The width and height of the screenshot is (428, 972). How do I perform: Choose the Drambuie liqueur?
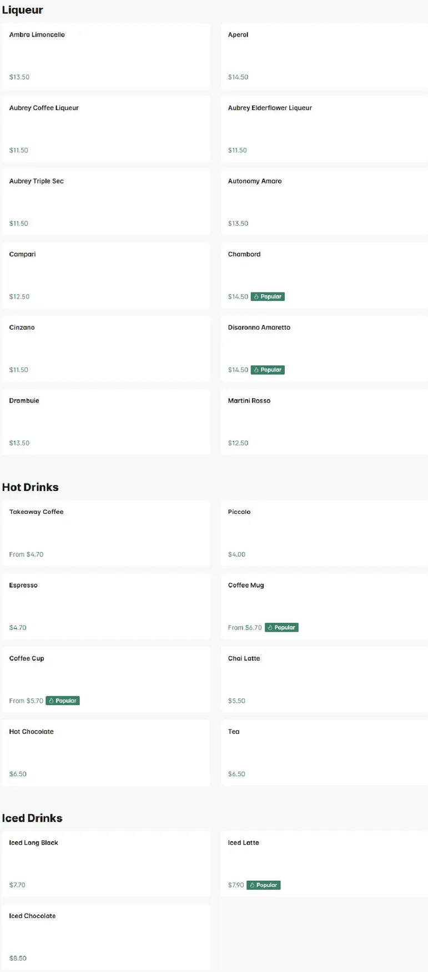tap(106, 422)
